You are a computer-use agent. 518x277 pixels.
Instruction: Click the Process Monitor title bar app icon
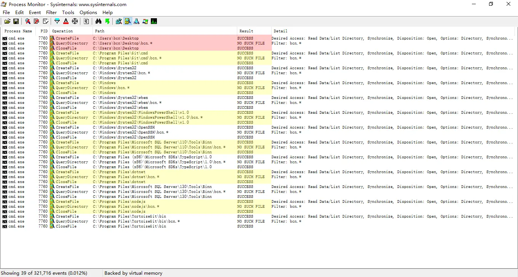coord(4,4)
